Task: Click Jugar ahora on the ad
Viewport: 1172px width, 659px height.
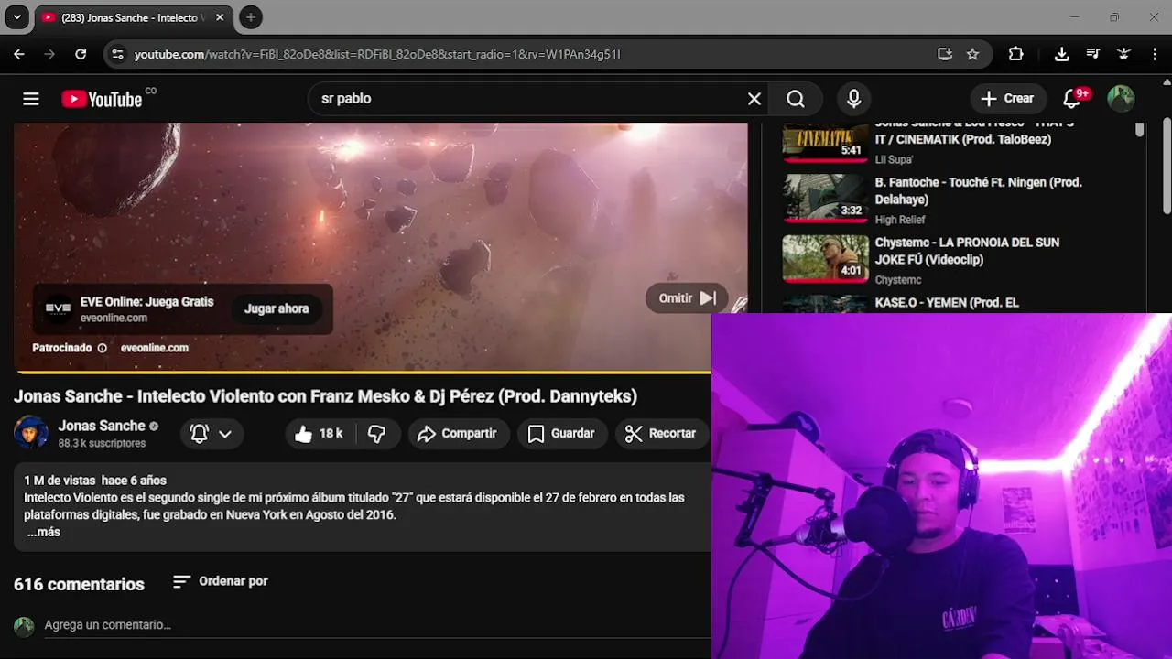Action: [277, 308]
